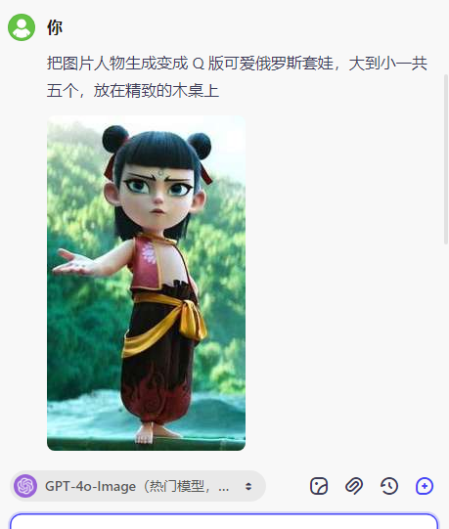
Task: Click prompt text line beginning 把图片人物
Action: coord(237,64)
